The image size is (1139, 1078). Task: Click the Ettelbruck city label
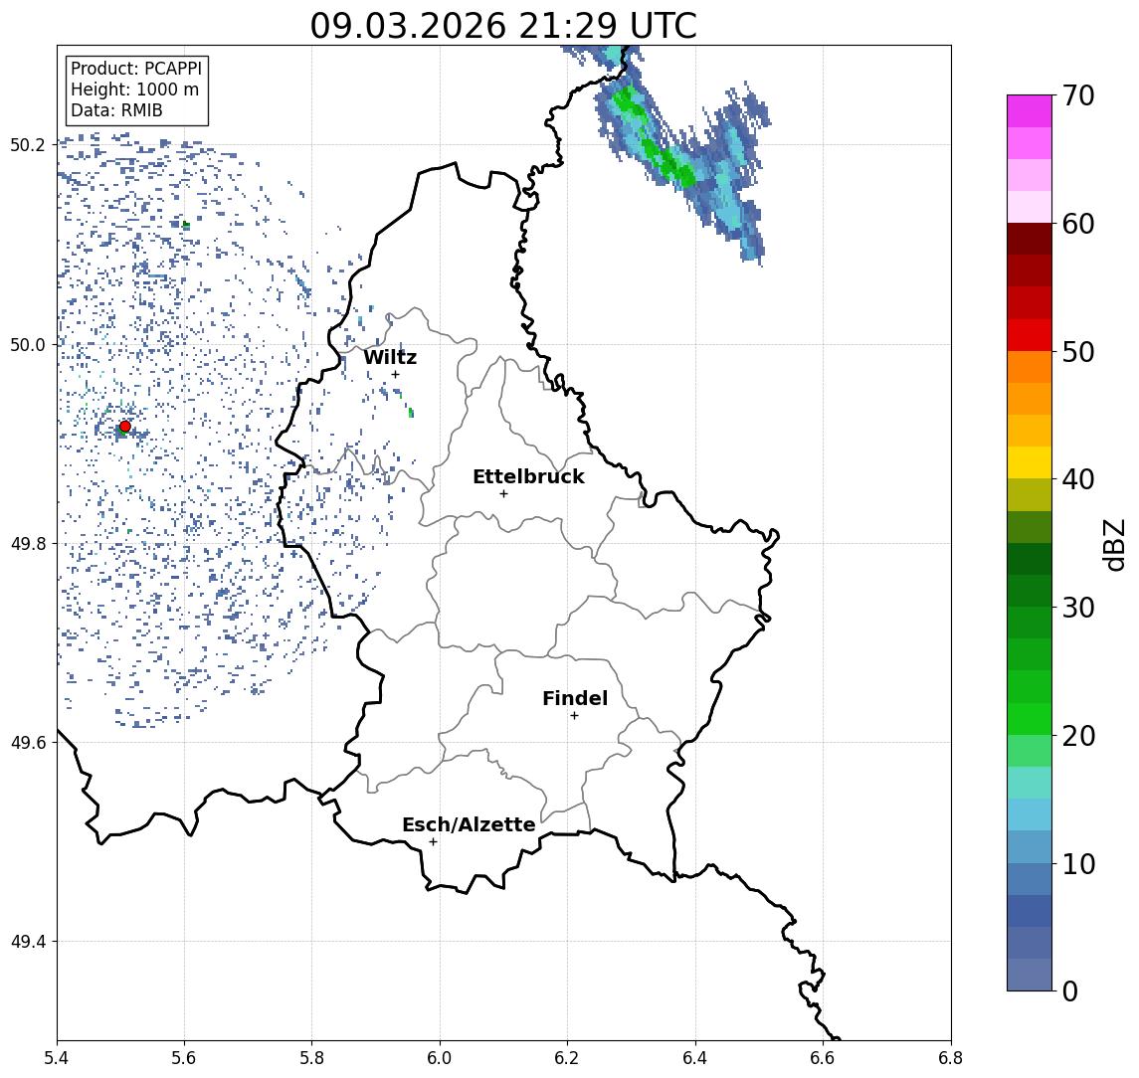[x=528, y=476]
